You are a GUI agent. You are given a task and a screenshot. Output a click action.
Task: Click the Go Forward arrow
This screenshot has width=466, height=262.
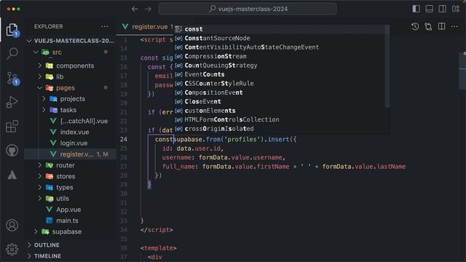pyautogui.click(x=148, y=9)
